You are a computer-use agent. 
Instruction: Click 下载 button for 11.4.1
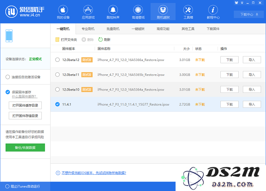tap(230, 104)
